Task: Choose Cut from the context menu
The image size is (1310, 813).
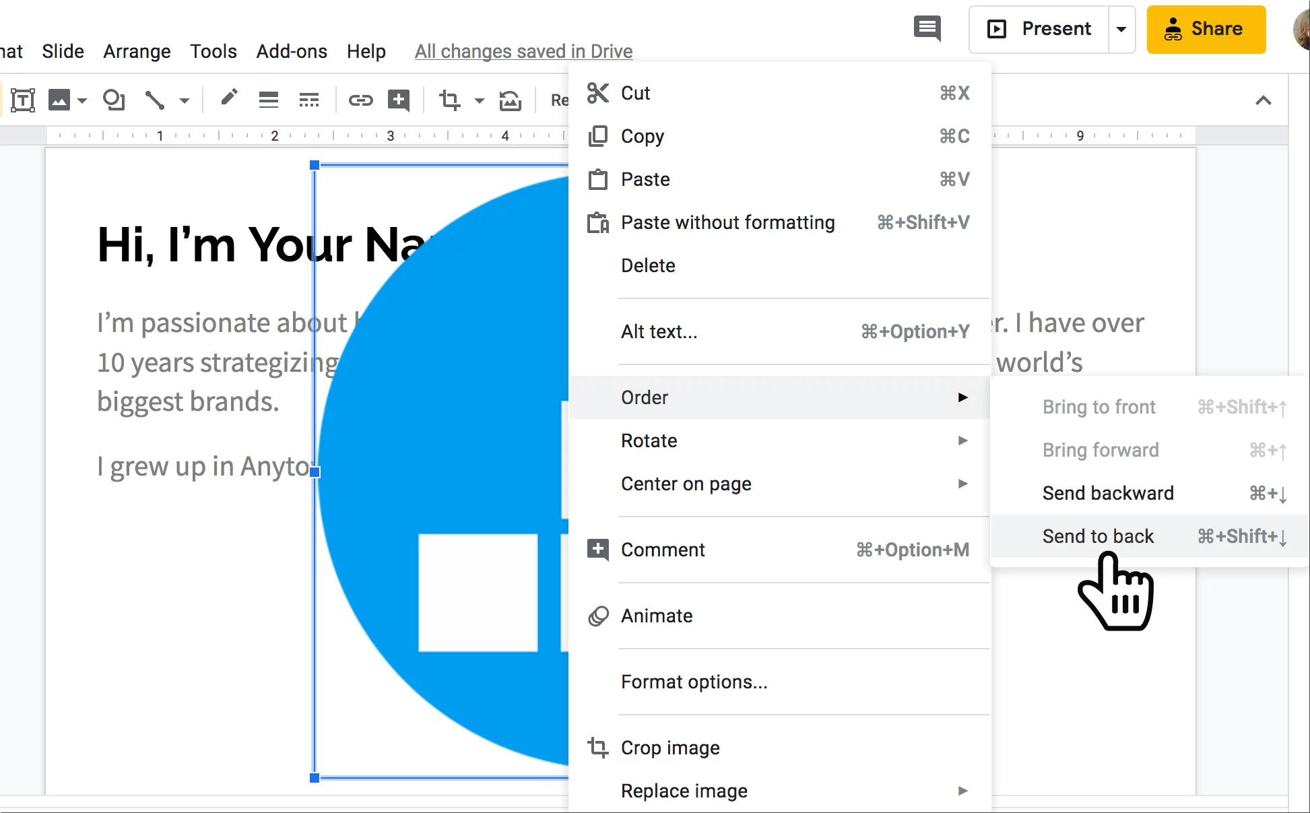Action: pos(779,93)
